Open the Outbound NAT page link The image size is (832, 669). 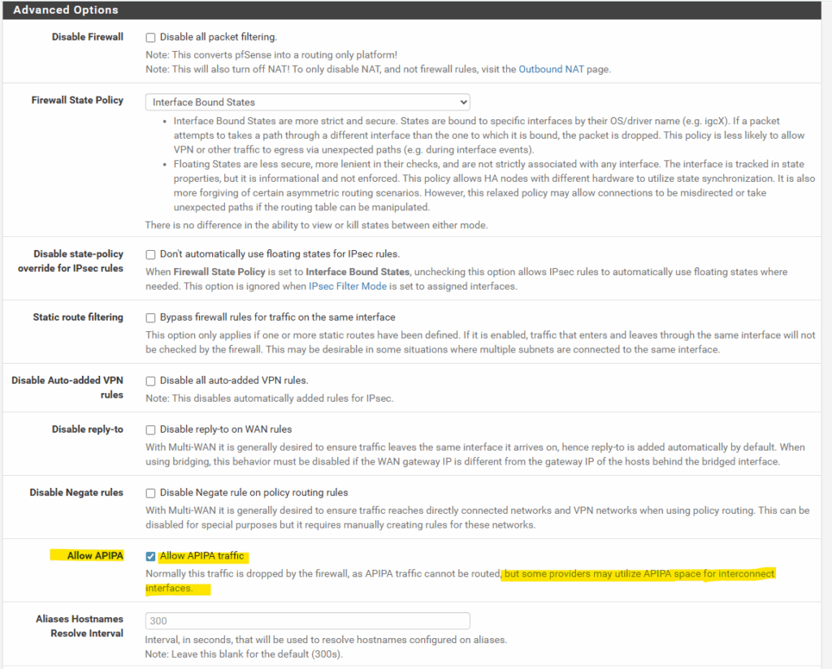(x=551, y=69)
